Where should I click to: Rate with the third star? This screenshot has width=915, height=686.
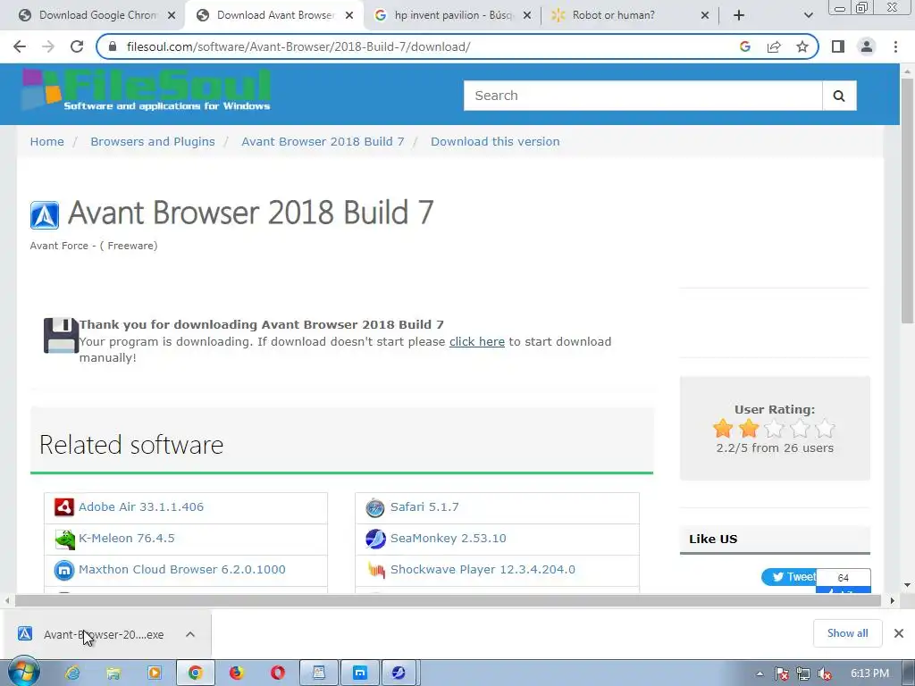click(x=775, y=429)
